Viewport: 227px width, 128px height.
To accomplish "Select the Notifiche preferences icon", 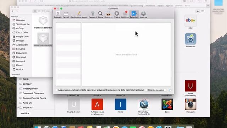I will coord(125,15).
